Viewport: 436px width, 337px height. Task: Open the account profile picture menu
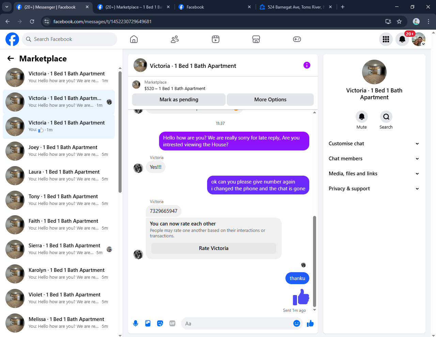click(419, 39)
